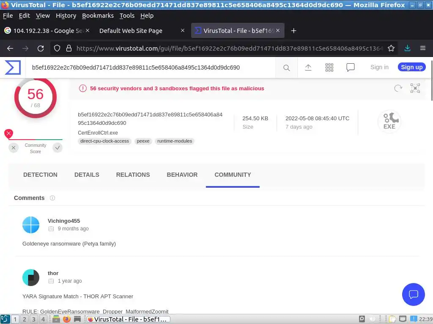Open the Tools menu

point(127,16)
